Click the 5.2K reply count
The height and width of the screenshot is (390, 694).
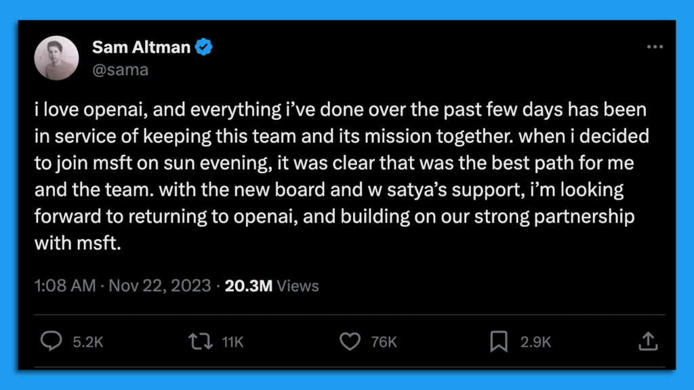87,342
